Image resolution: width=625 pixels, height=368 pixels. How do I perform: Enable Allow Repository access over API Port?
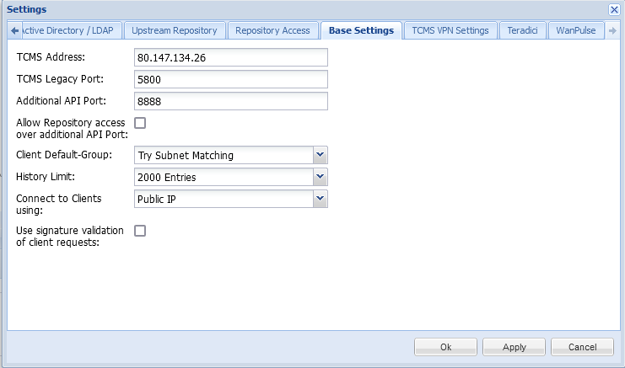140,123
